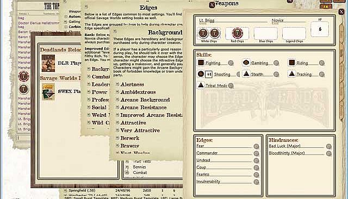Open the Improved Arcane Resistance entry

pyautogui.click(x=151, y=115)
